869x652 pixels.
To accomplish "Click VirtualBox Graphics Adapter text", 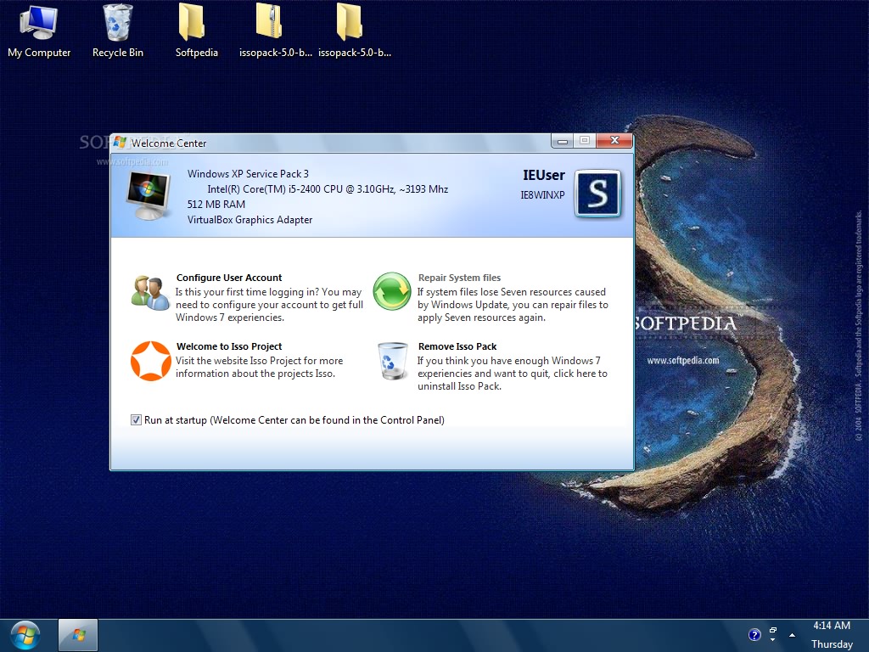I will pos(250,220).
